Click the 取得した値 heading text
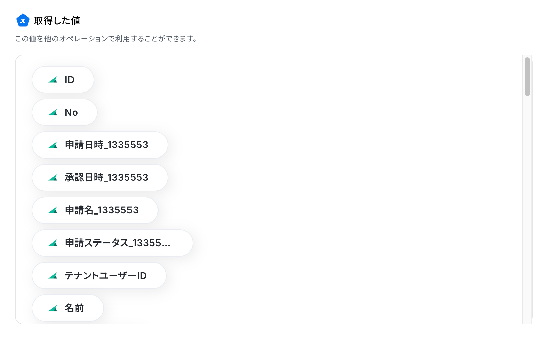The image size is (547, 342). 57,21
